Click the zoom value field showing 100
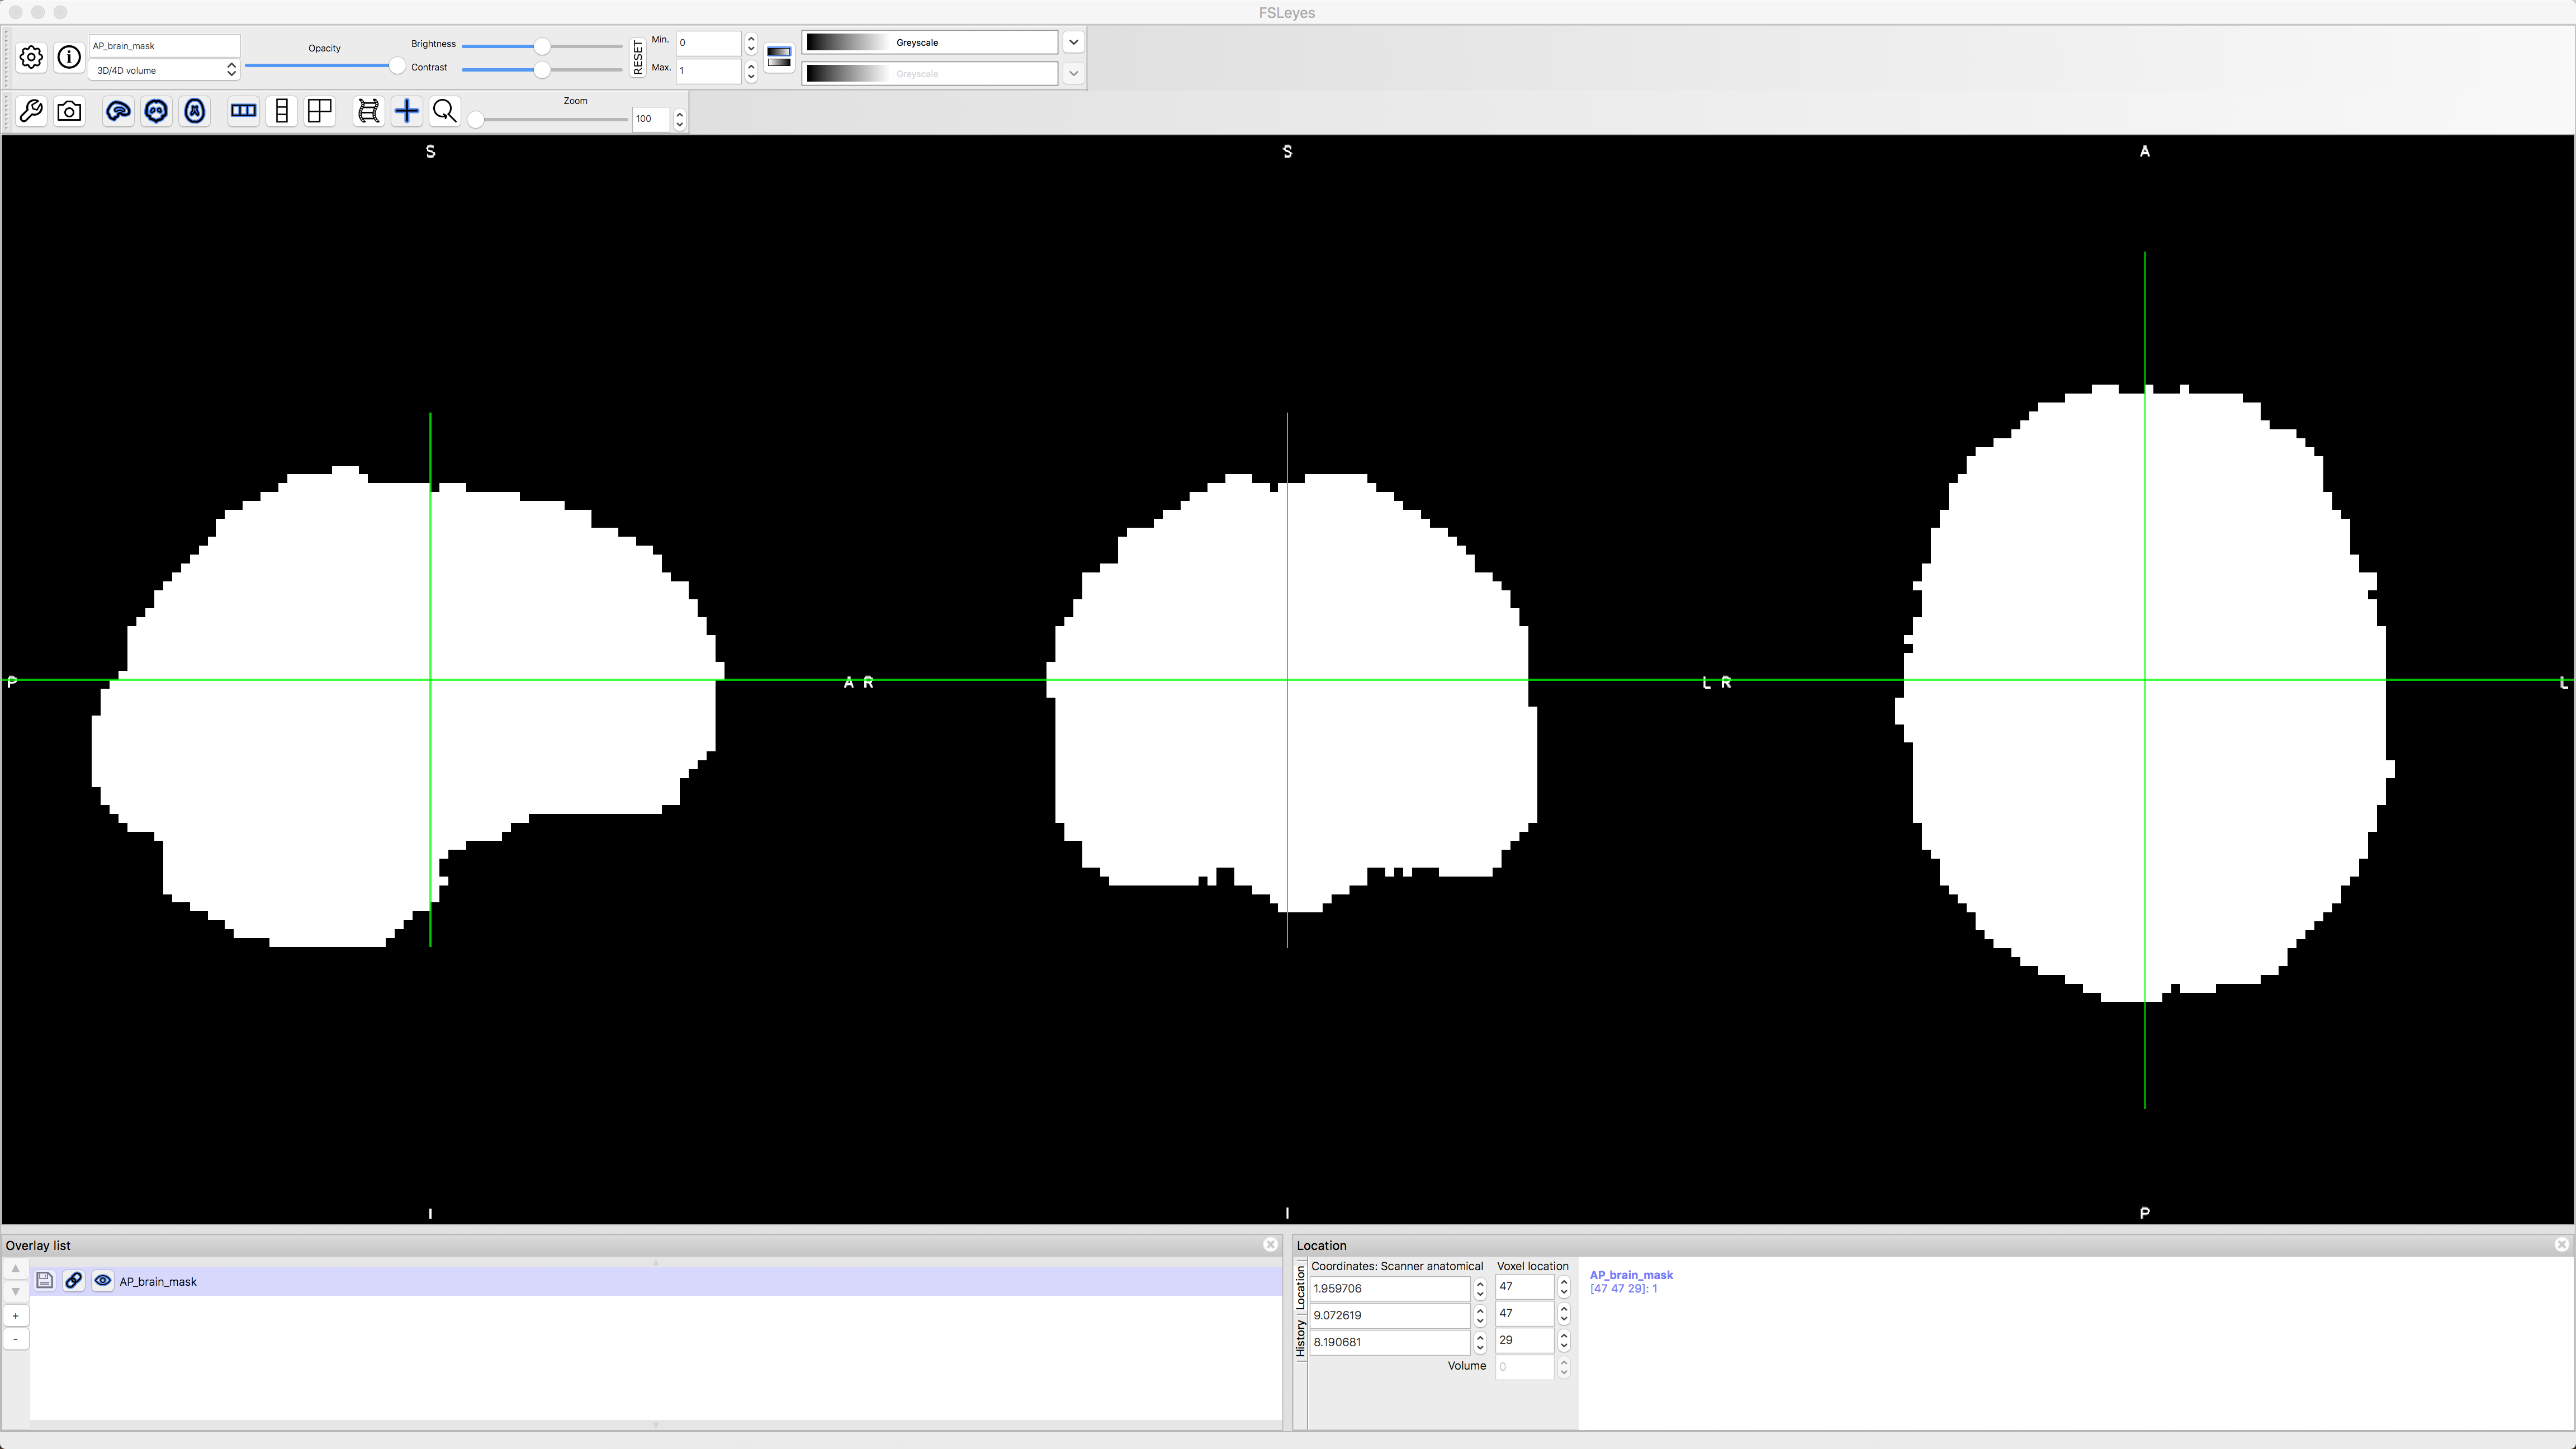2576x1449 pixels. tap(651, 119)
